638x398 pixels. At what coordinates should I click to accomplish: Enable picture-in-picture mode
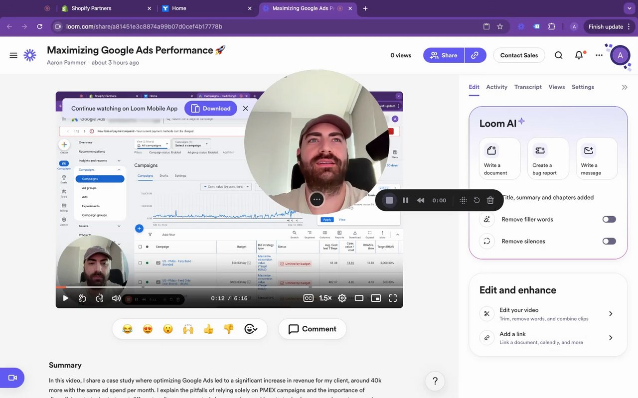(x=376, y=298)
